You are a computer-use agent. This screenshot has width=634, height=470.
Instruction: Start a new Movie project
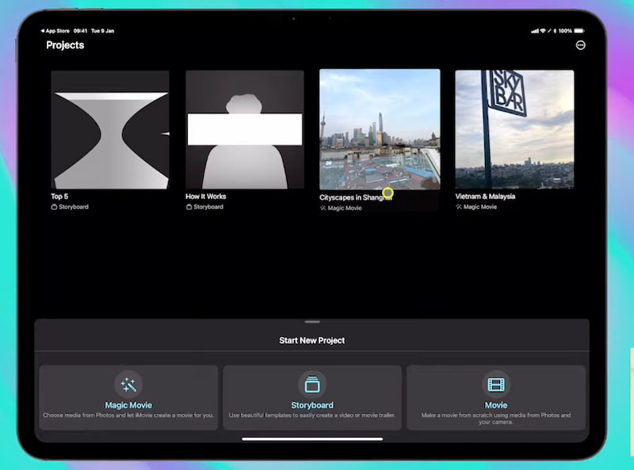tap(496, 398)
